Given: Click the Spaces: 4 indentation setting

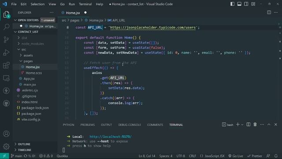Looking at the screenshot, I should [x=166, y=156].
